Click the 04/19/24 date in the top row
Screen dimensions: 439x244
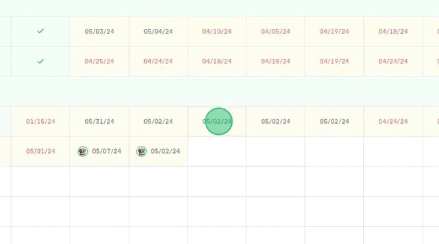[334, 31]
